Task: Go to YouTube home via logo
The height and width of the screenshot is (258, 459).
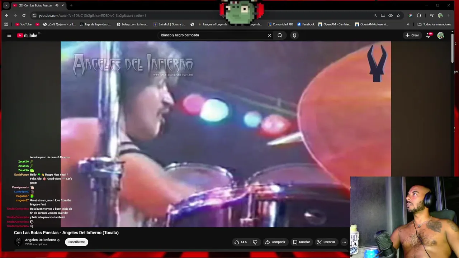Action: tap(27, 35)
